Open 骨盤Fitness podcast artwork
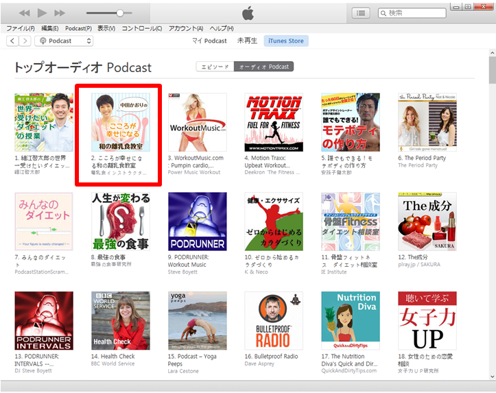This screenshot has width=496, height=393. tap(351, 222)
